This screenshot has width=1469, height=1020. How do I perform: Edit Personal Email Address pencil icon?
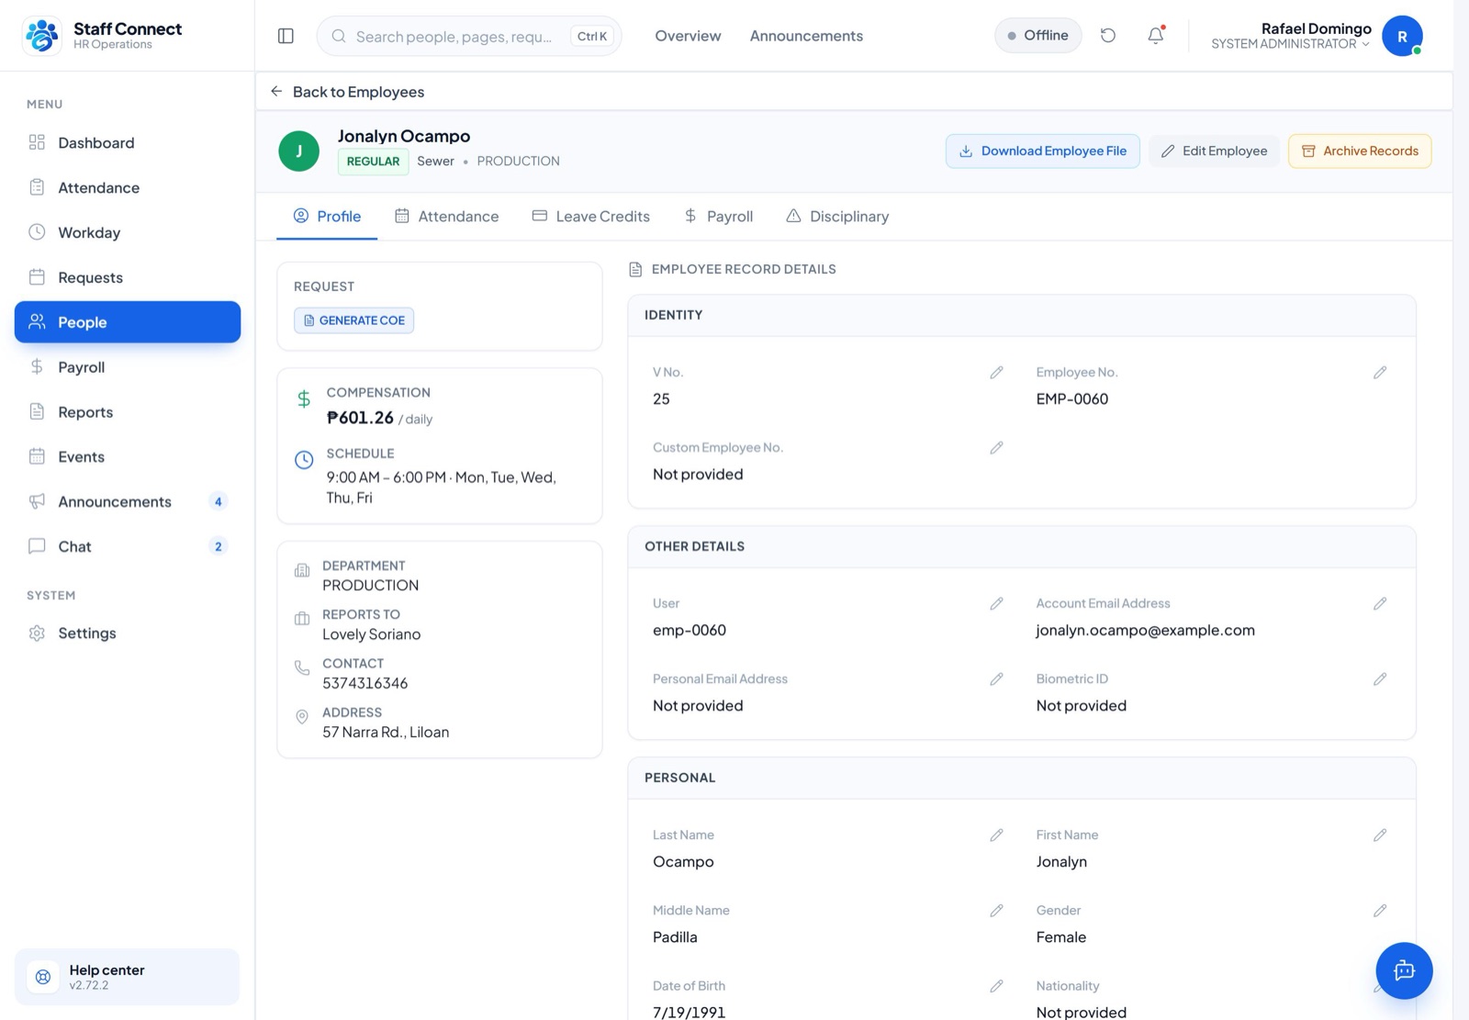click(996, 679)
